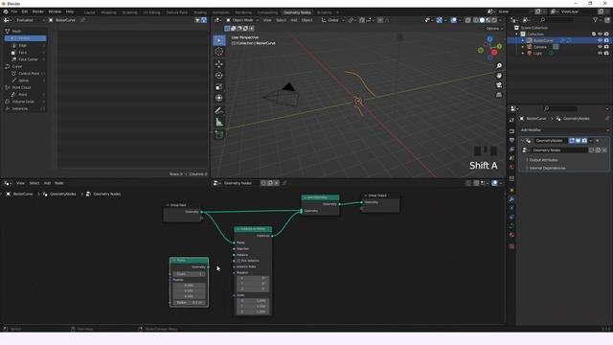Open the File menu
The height and width of the screenshot is (345, 613).
(x=14, y=11)
